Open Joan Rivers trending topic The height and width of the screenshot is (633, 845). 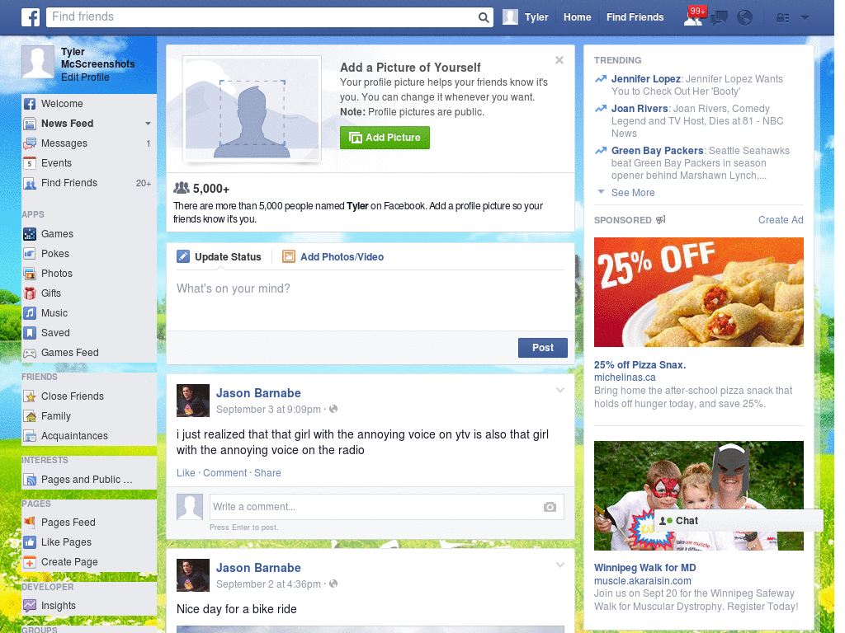(640, 109)
